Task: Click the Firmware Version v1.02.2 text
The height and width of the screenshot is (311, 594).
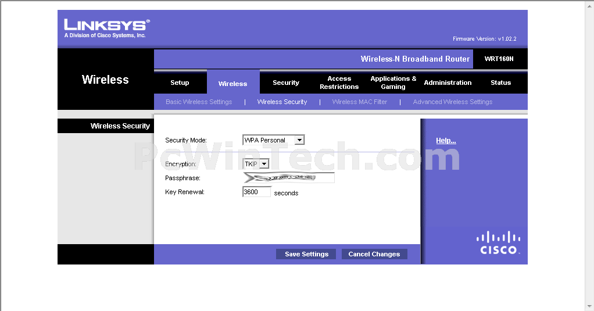Action: click(485, 38)
